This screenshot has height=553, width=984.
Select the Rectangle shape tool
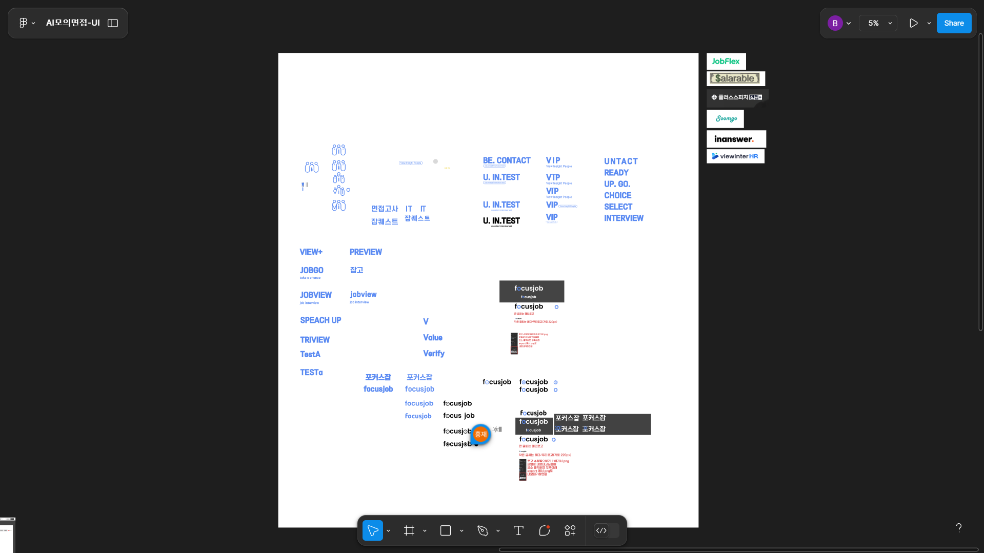445,530
